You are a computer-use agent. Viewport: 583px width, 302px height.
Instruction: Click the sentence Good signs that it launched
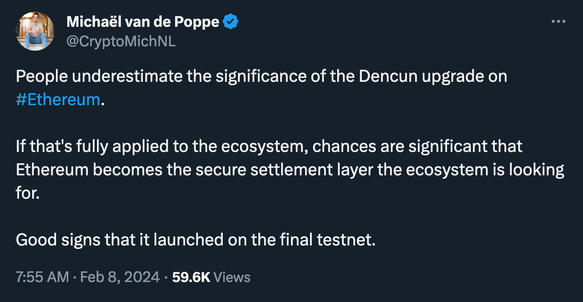tap(195, 240)
